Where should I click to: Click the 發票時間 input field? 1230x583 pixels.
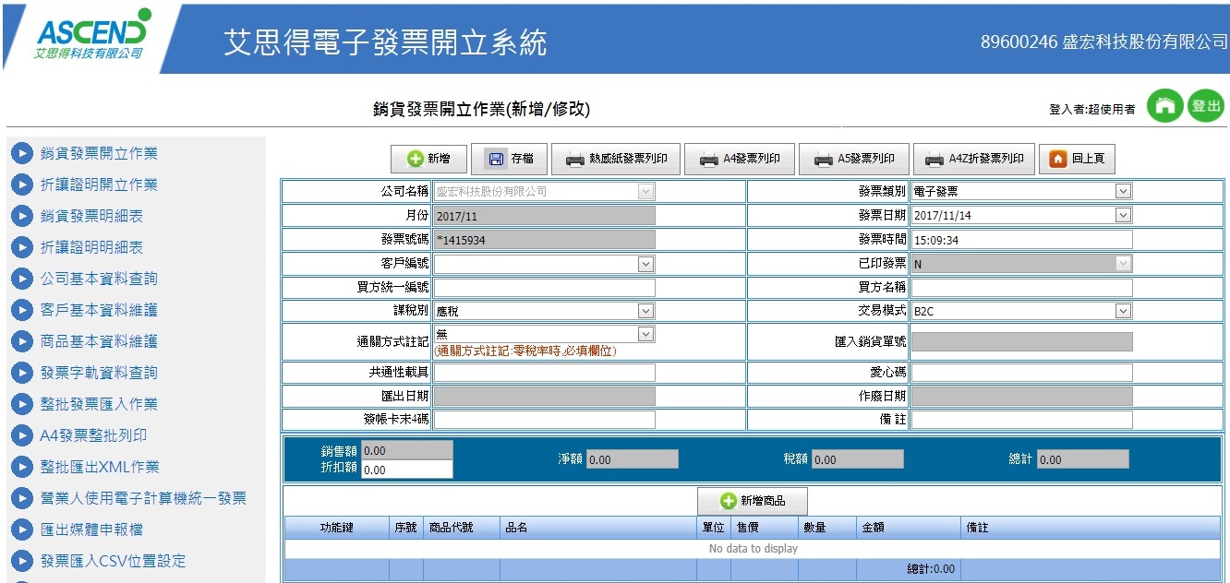(x=1021, y=240)
